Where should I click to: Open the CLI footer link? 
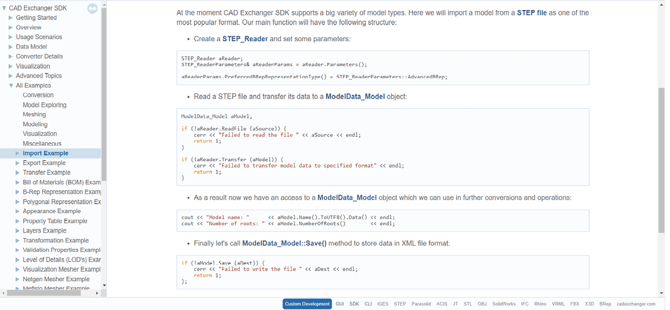[x=368, y=304]
